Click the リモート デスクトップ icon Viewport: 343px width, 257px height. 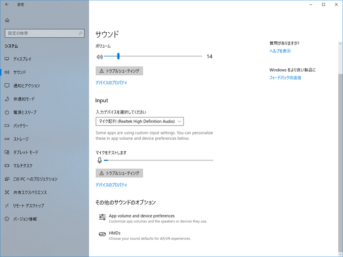(7, 205)
